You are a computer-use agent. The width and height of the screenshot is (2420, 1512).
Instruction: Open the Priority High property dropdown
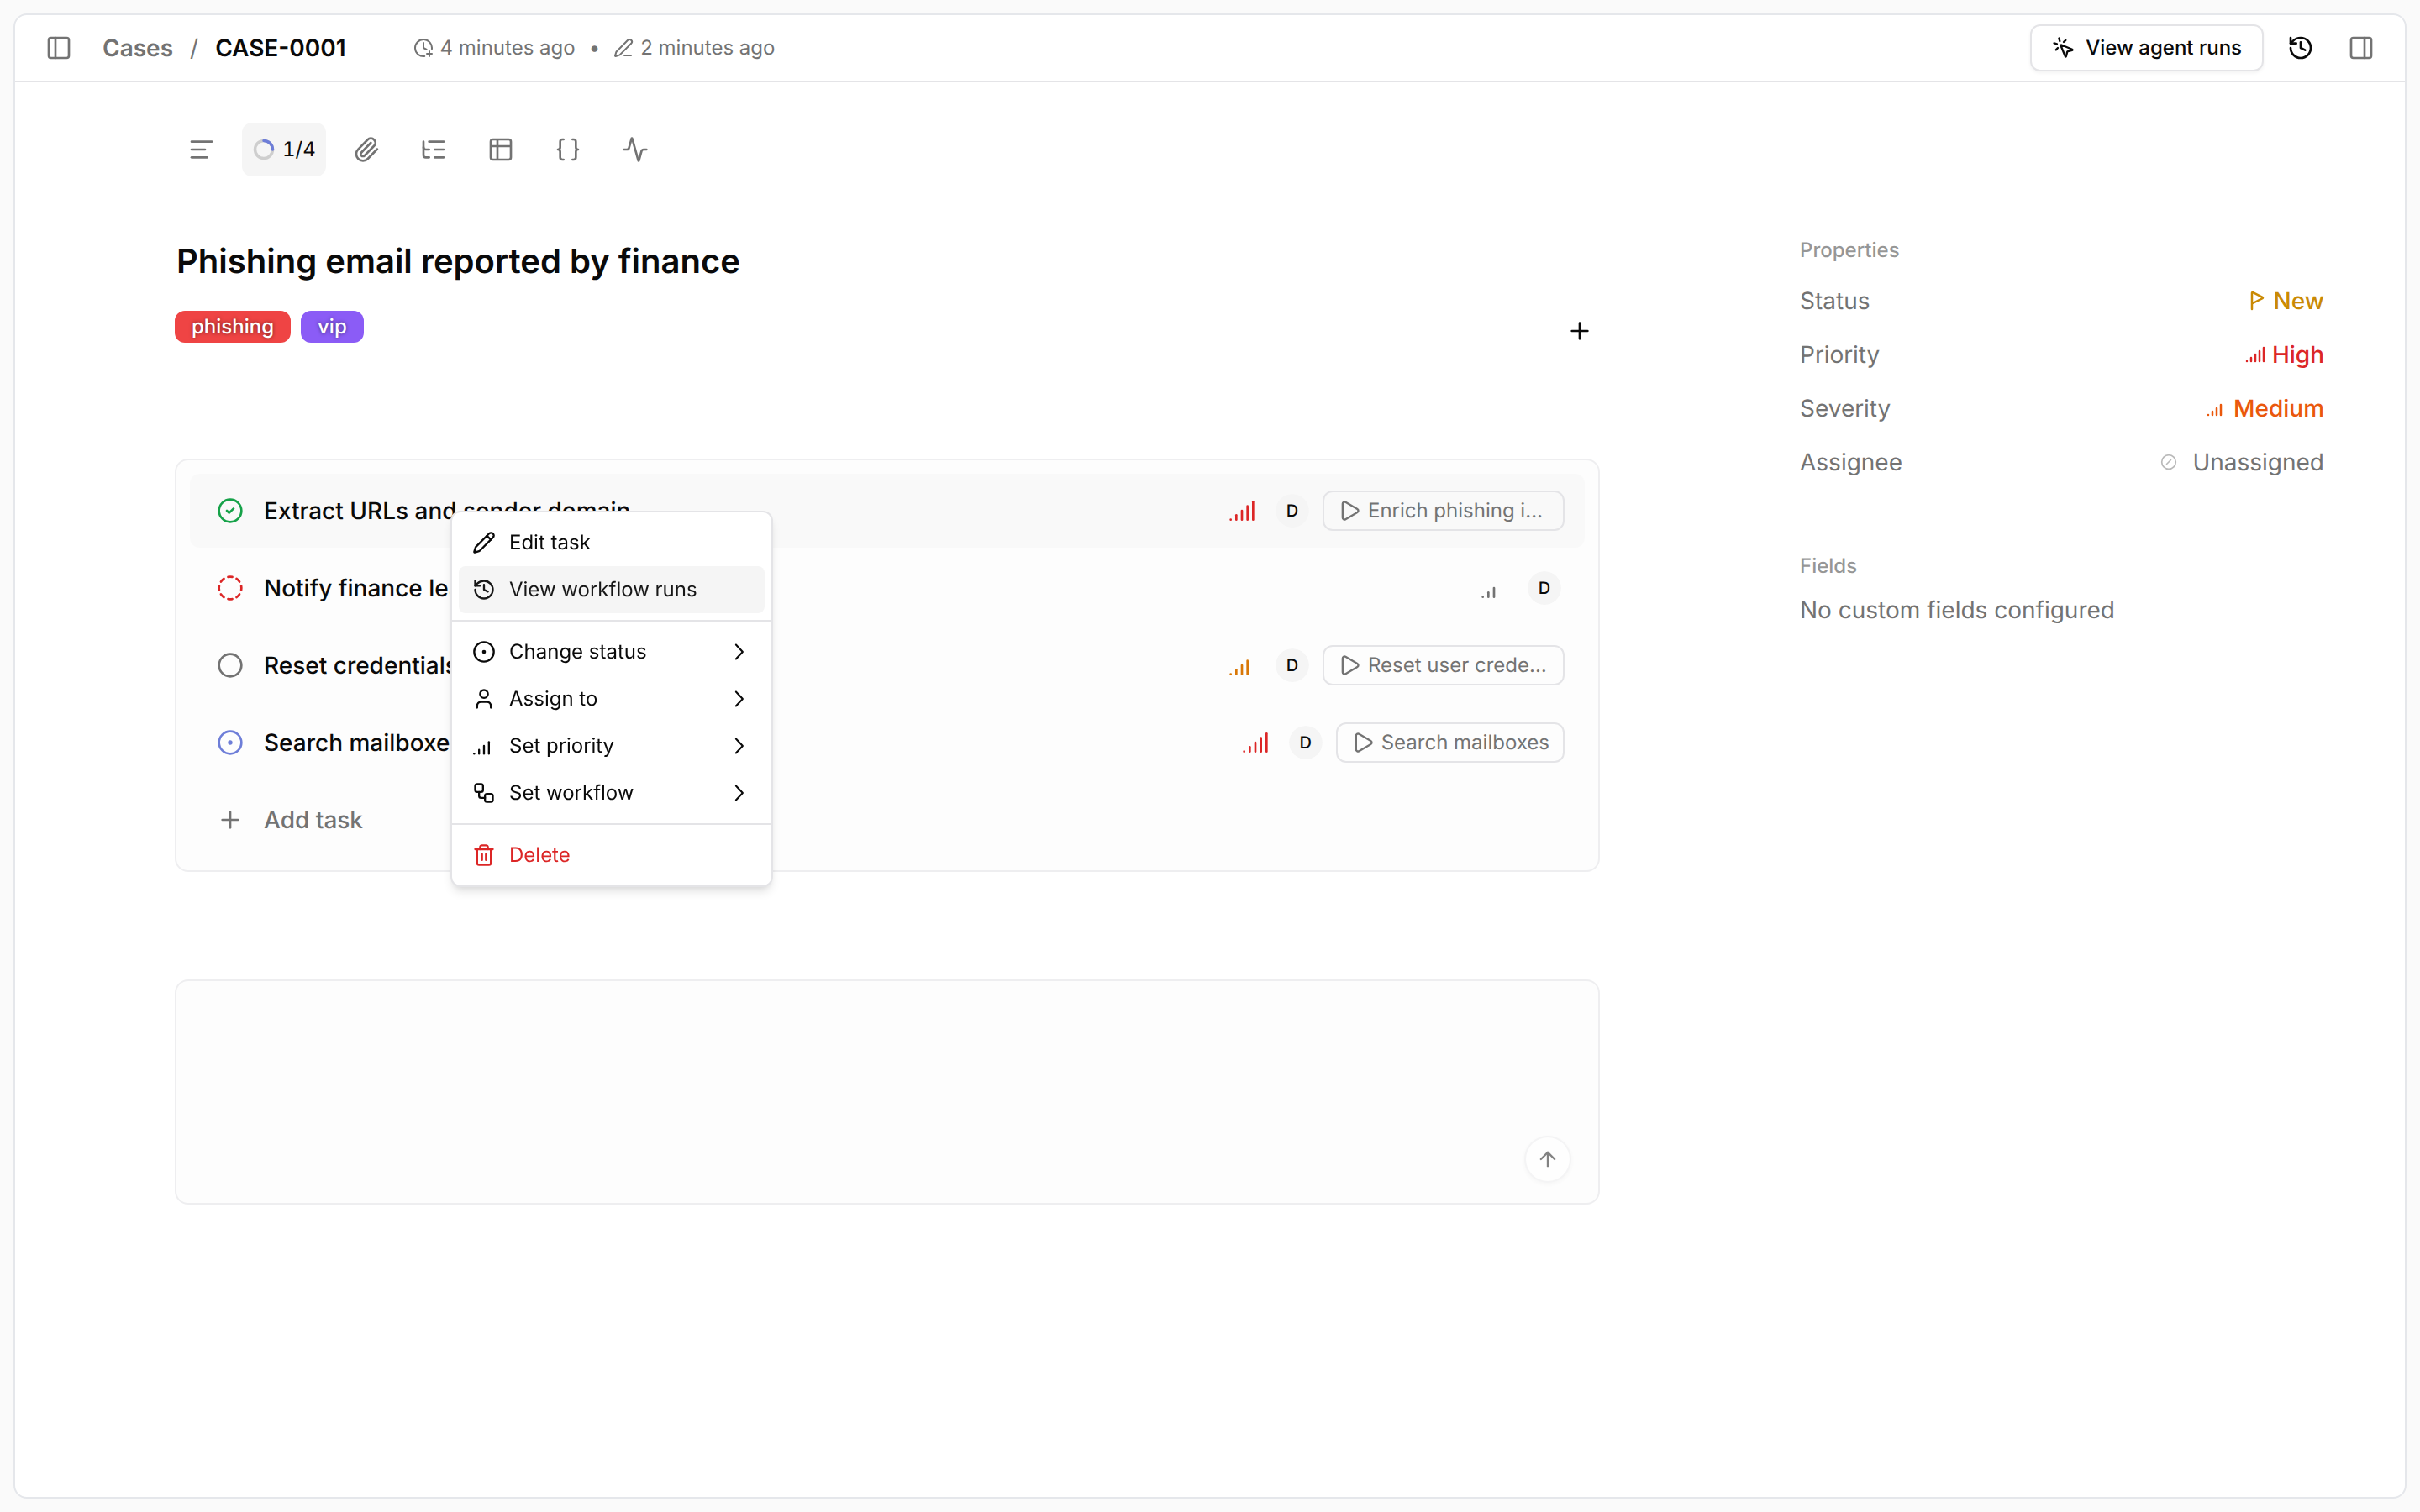coord(2284,355)
